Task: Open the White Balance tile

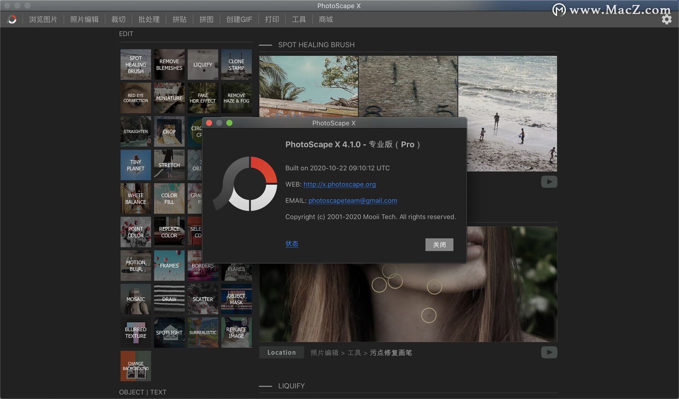Action: click(x=135, y=198)
